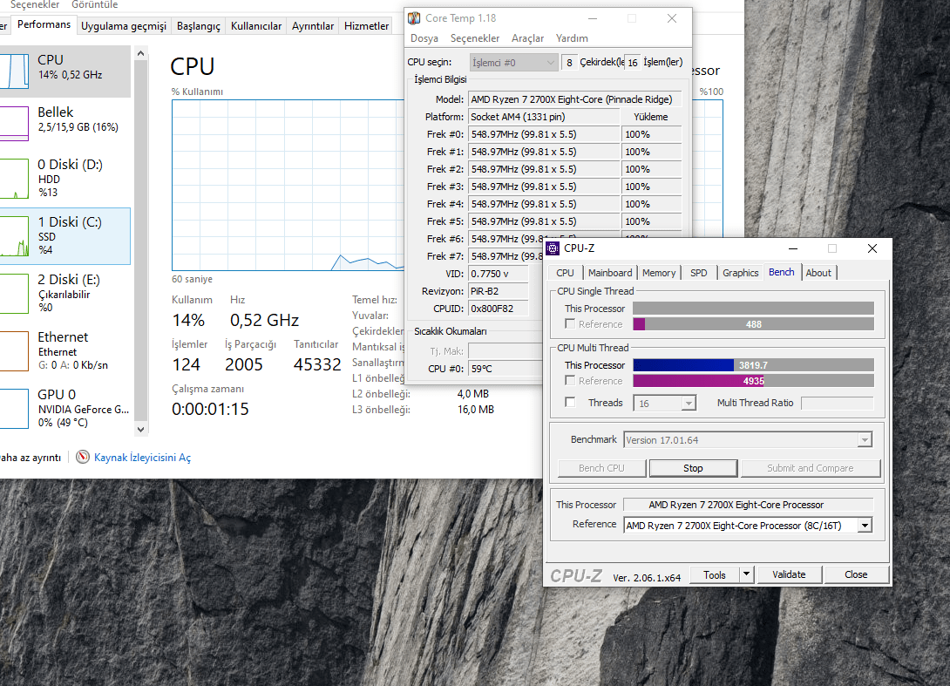Open the Reference processor dropdown in CPU-Z
The image size is (950, 686).
coord(865,526)
